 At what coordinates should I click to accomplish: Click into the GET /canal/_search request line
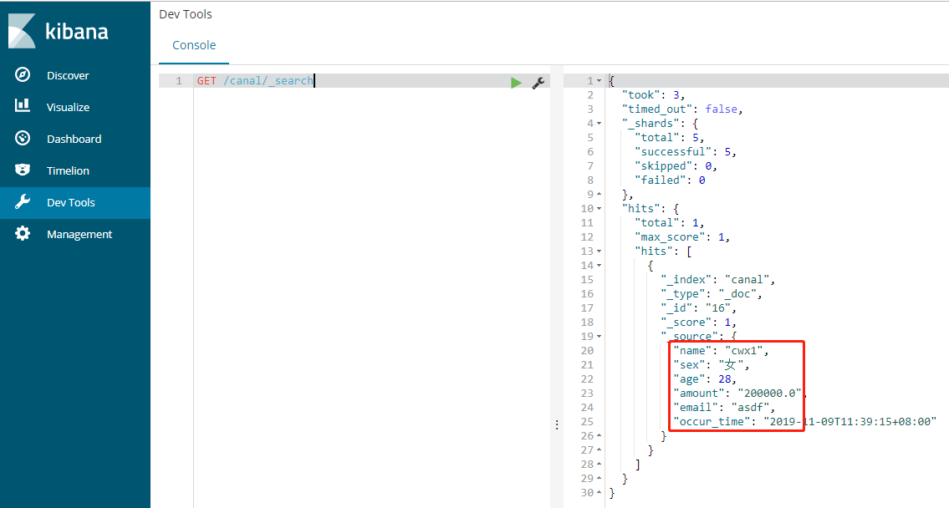255,80
